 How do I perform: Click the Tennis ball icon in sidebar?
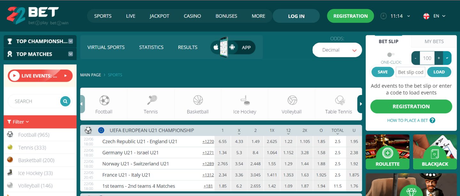pos(10,147)
